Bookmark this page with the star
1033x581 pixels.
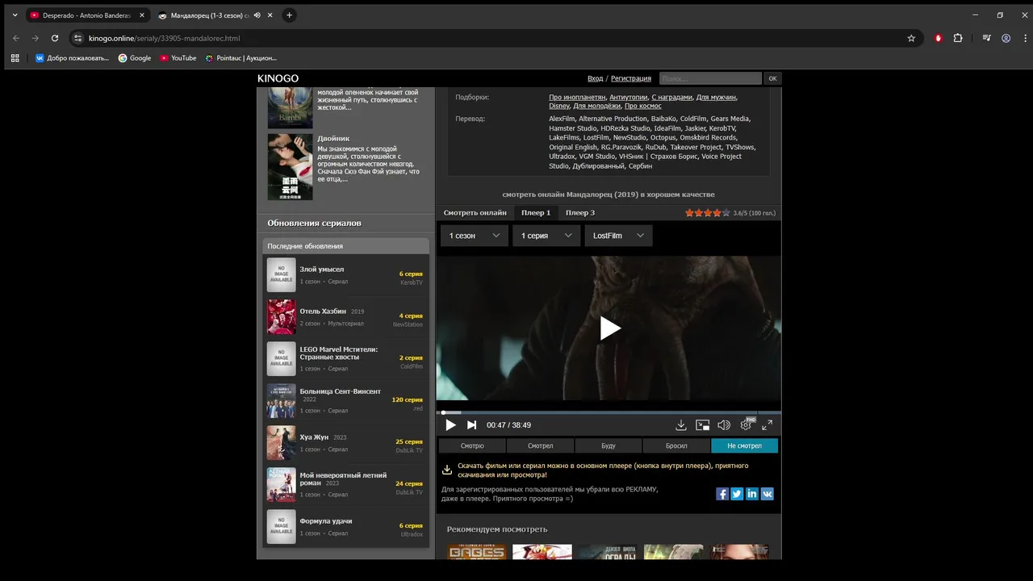coord(911,38)
